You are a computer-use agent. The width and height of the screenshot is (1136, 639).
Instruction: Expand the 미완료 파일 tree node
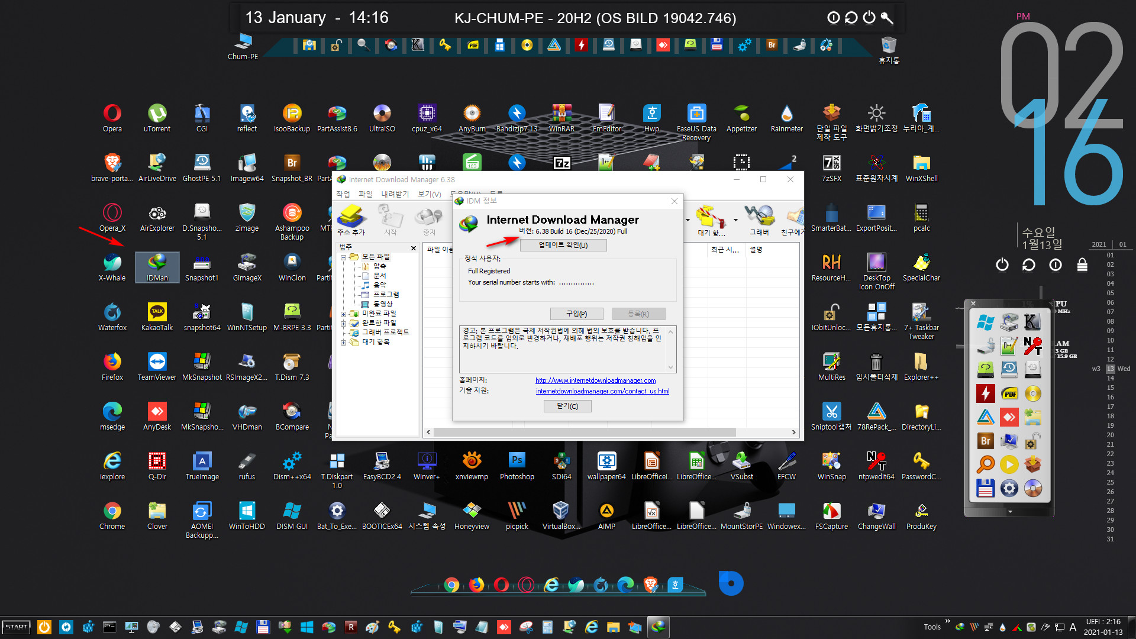click(x=343, y=314)
